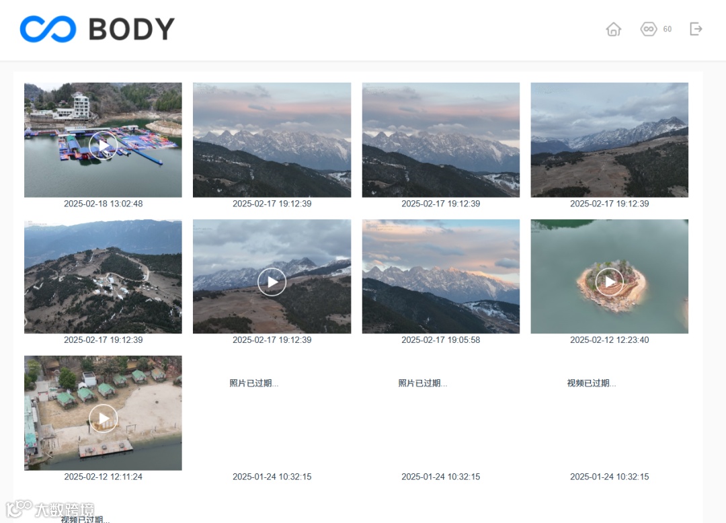This screenshot has width=726, height=523.
Task: Play the snowy ridge meadow video
Action: tap(272, 282)
